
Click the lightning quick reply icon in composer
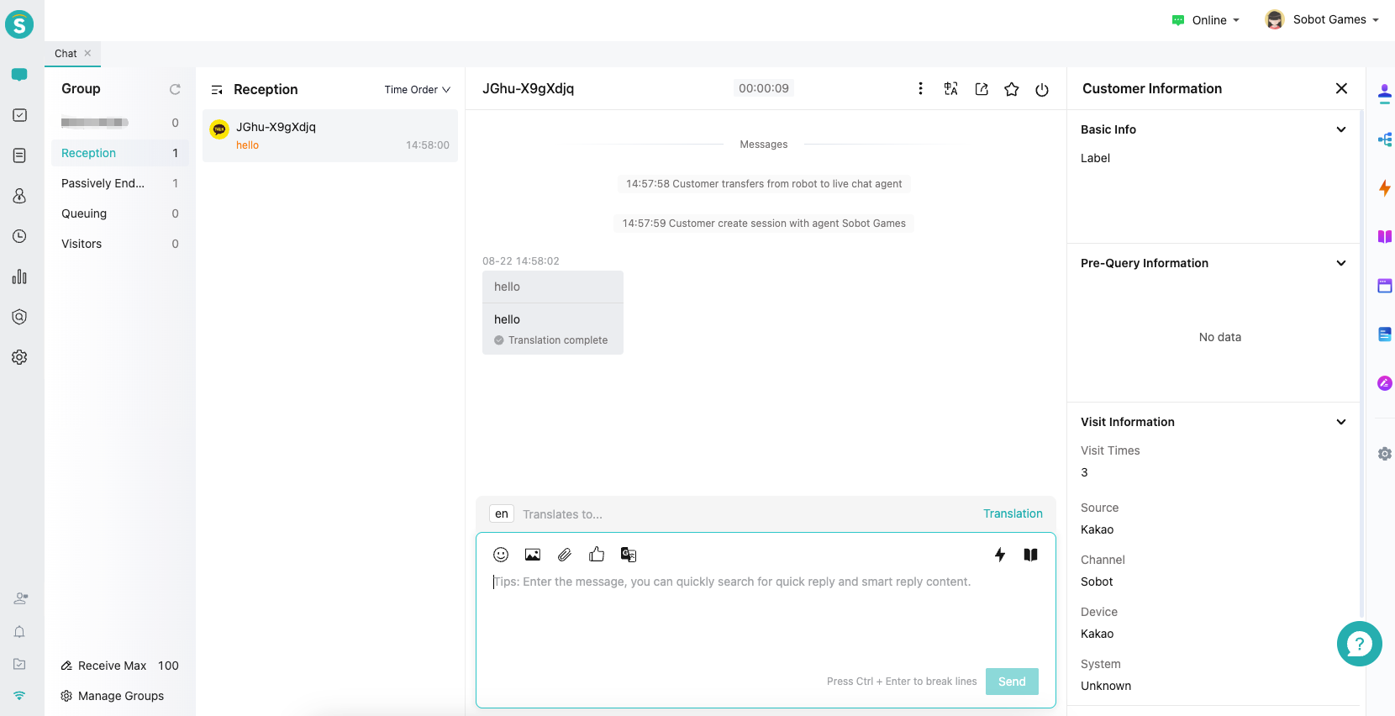1000,555
